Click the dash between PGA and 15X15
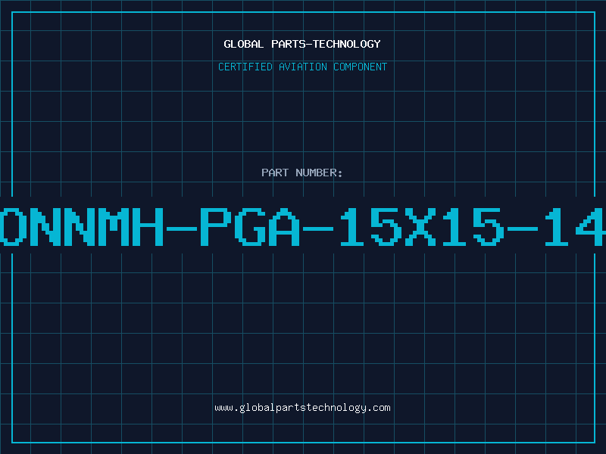 [x=318, y=229]
